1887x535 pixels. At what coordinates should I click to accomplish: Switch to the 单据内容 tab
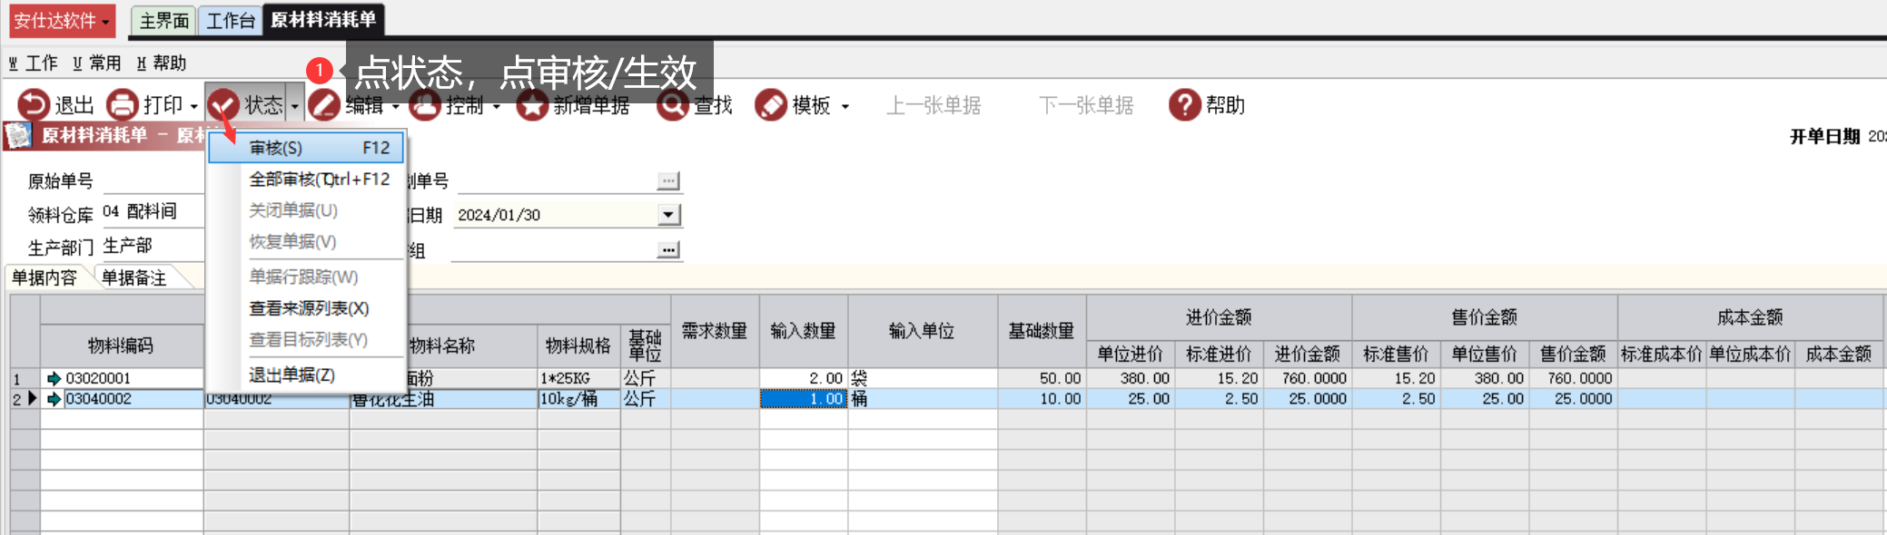[x=45, y=277]
